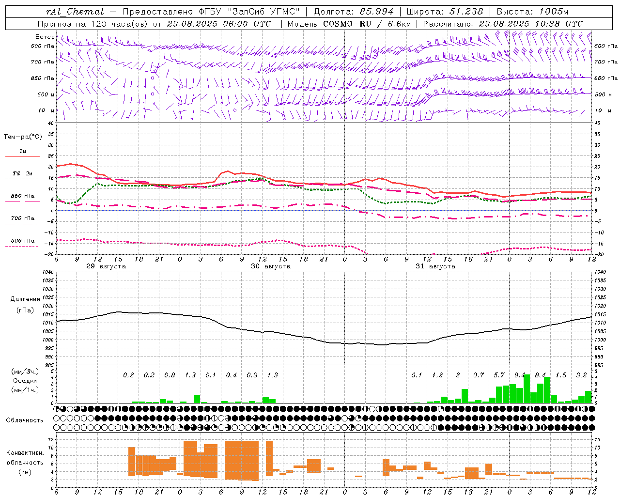
Task: Click the 700 гПа temperature legend entry
Action: (x=23, y=218)
